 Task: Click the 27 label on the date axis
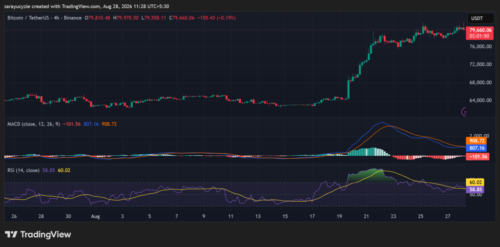pos(448,216)
